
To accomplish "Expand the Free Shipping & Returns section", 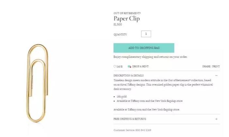I will pos(217,119).
